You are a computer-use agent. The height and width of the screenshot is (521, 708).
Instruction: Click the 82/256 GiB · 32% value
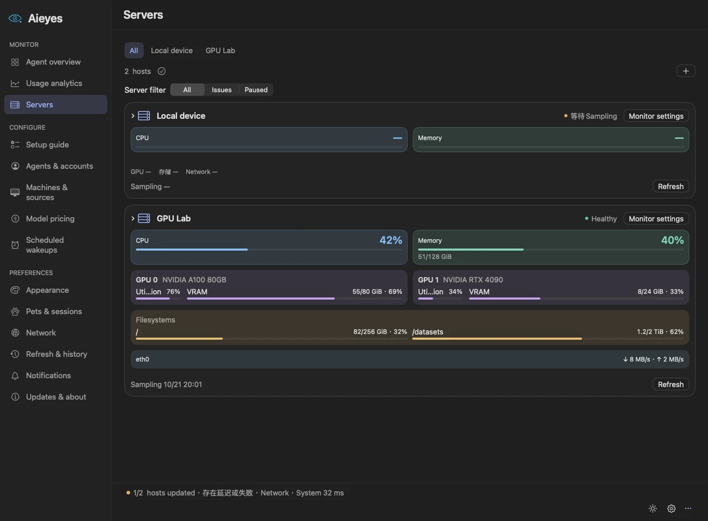click(x=380, y=332)
